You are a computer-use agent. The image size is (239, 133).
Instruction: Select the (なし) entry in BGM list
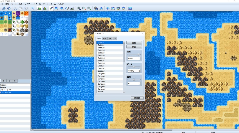[110, 43]
